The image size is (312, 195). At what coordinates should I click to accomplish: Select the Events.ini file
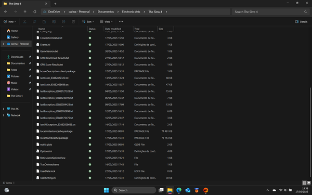(x=45, y=45)
